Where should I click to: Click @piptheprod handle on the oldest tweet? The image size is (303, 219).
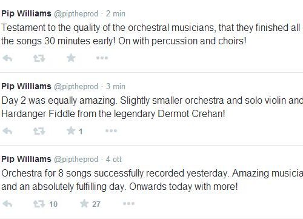click(x=76, y=160)
